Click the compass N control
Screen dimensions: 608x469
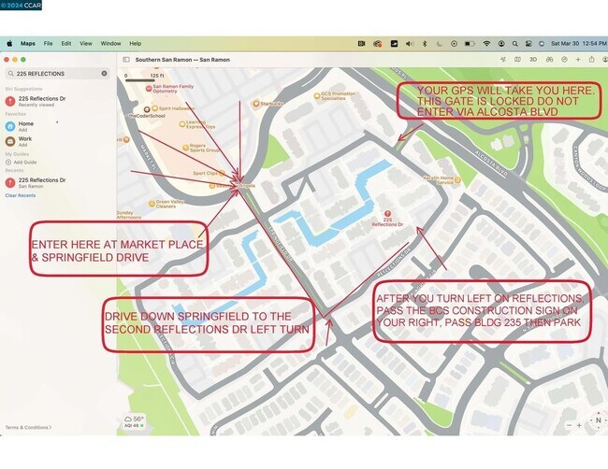[x=599, y=420]
